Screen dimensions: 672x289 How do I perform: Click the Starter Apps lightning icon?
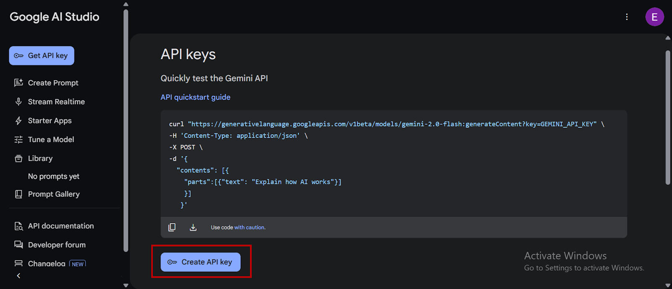coord(18,121)
